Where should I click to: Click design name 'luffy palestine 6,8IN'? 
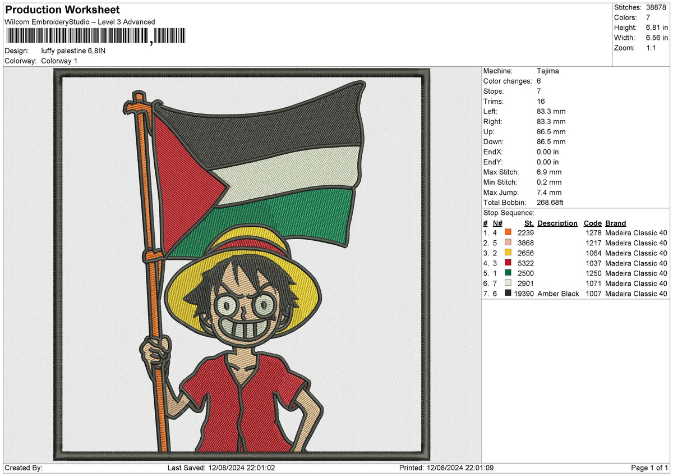coord(73,51)
